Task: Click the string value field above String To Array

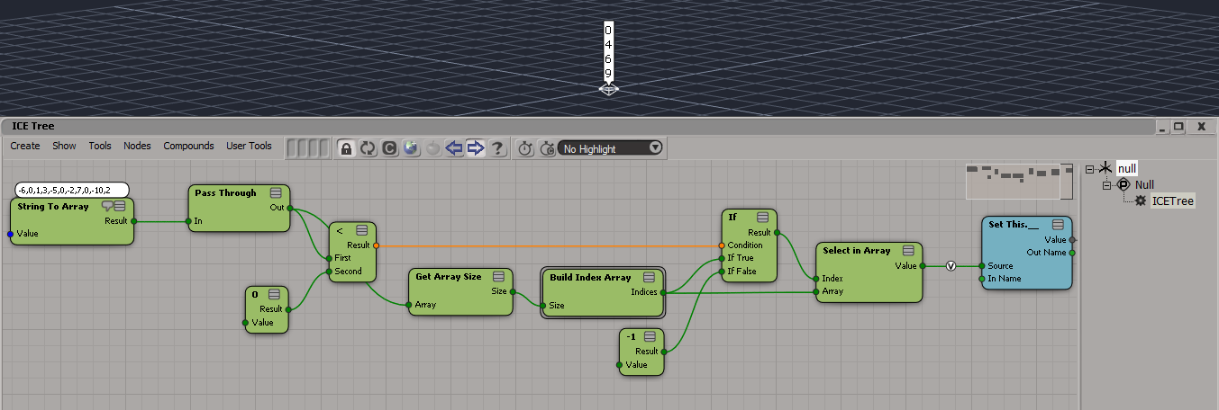Action: 72,190
